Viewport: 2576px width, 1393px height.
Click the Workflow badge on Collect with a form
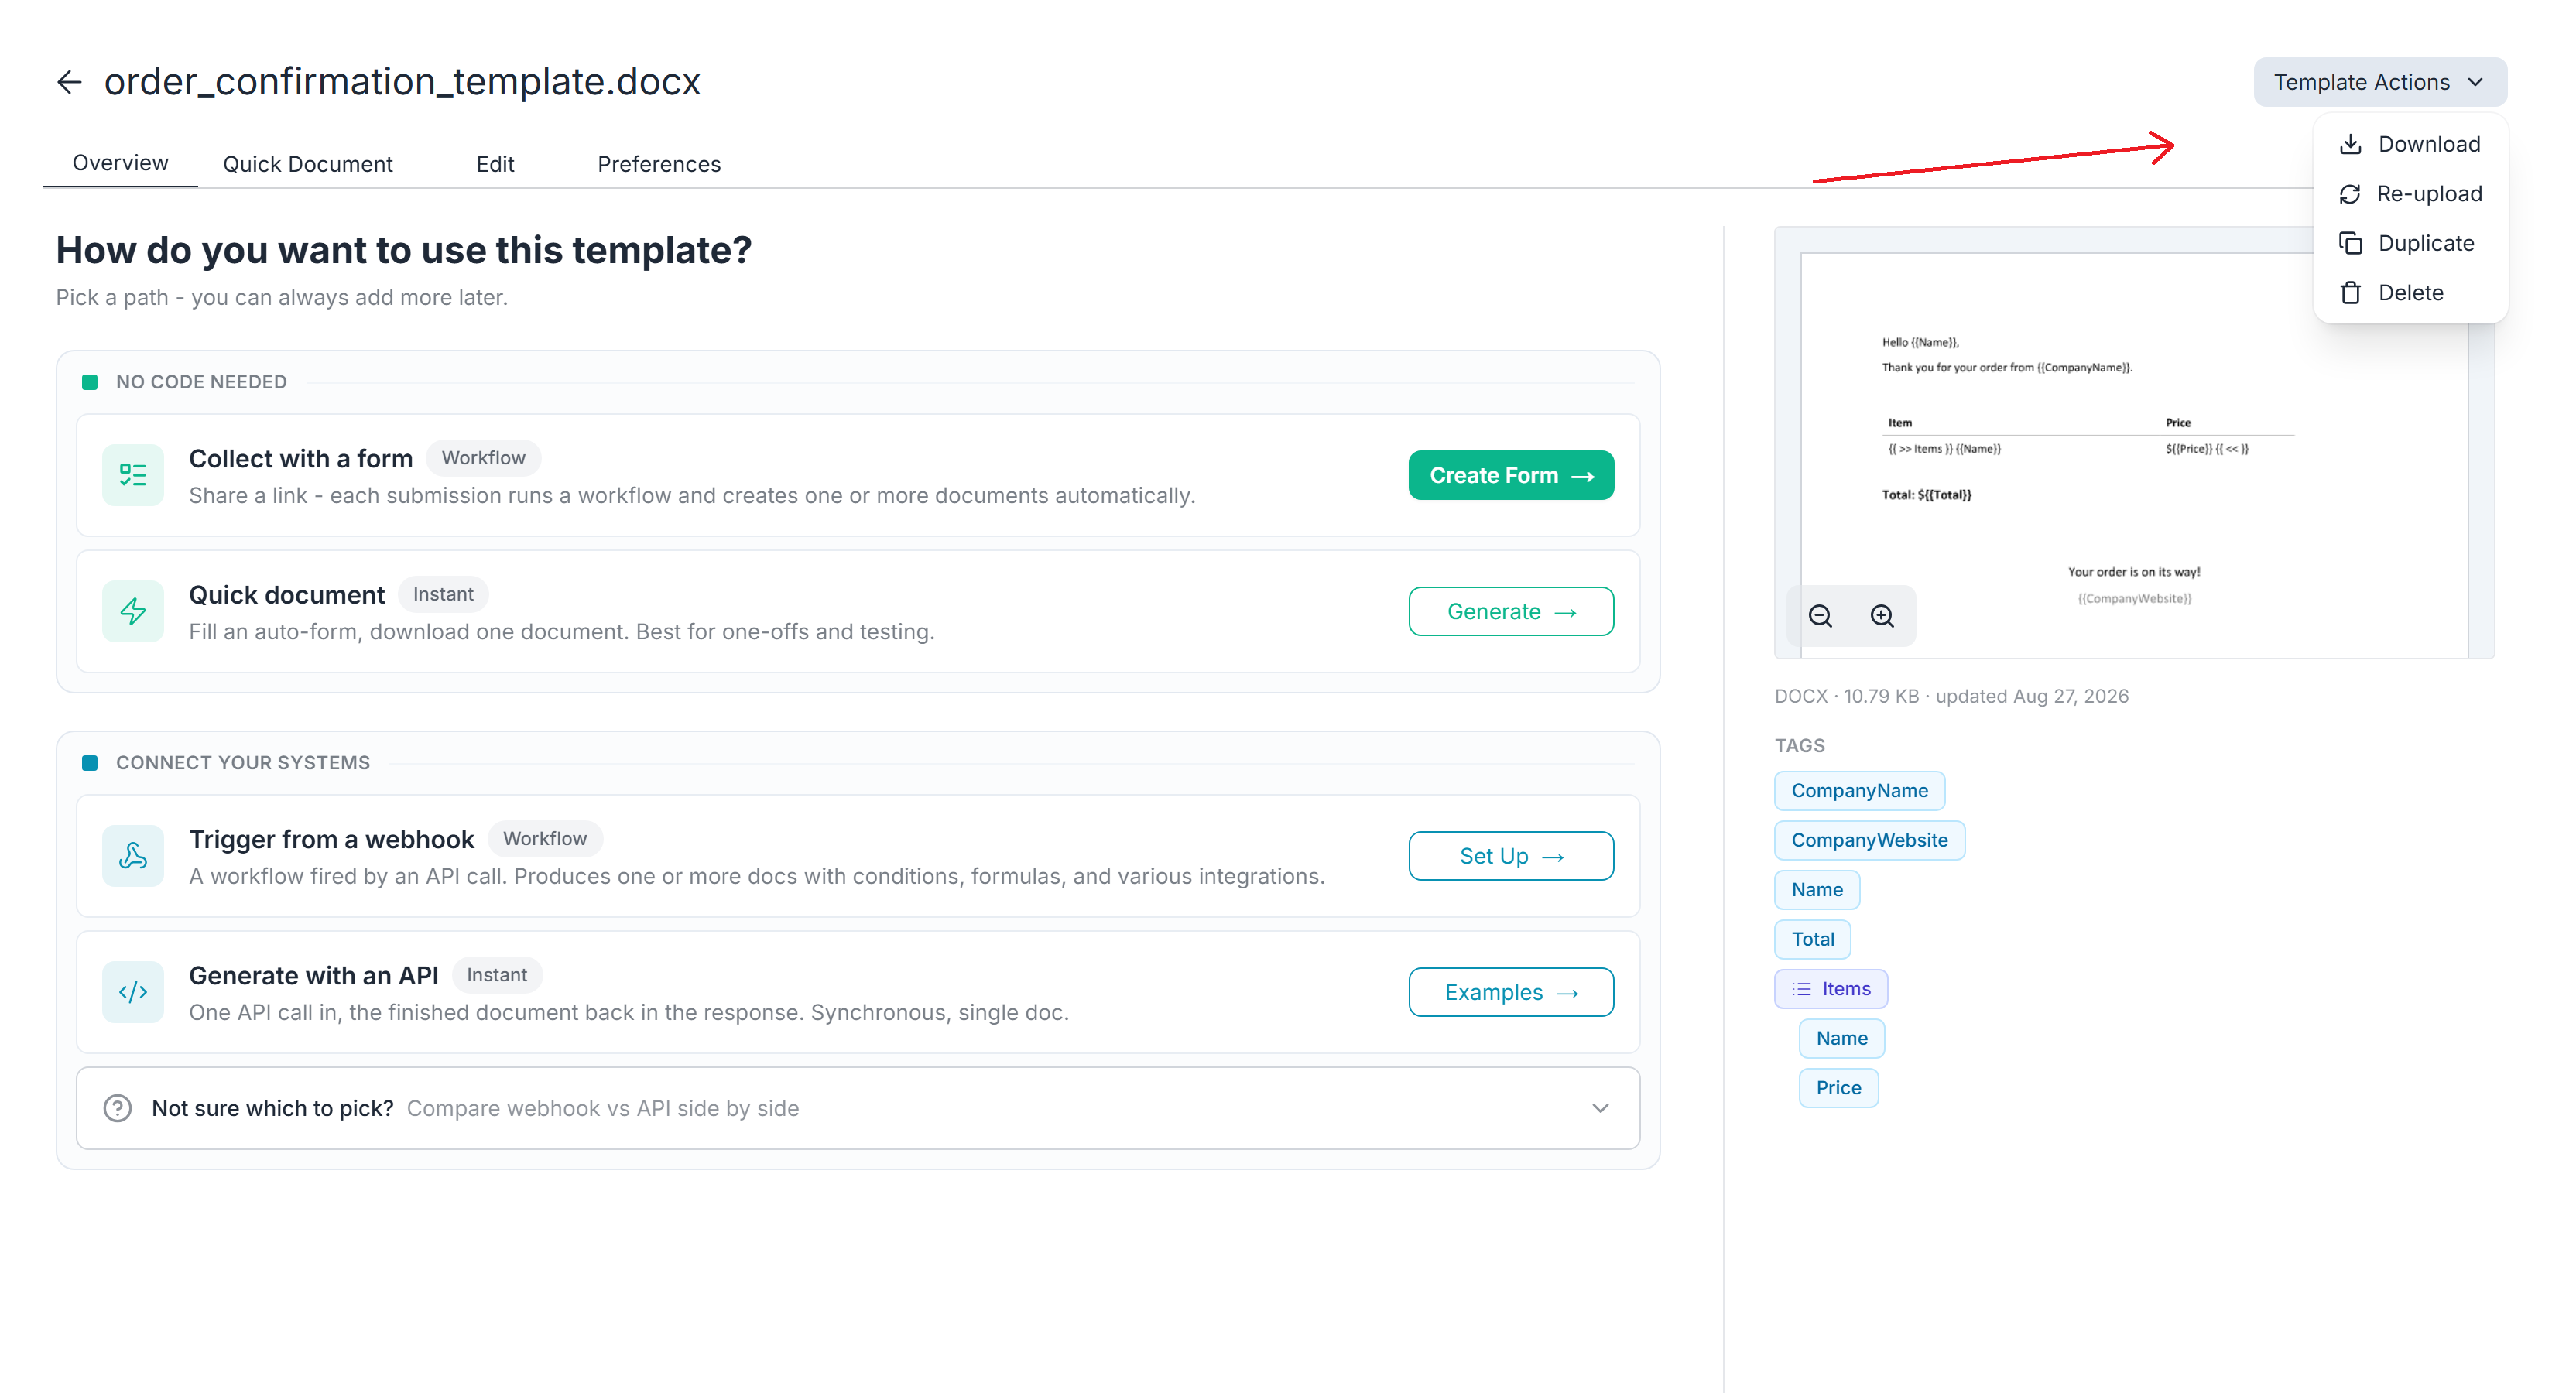coord(483,458)
